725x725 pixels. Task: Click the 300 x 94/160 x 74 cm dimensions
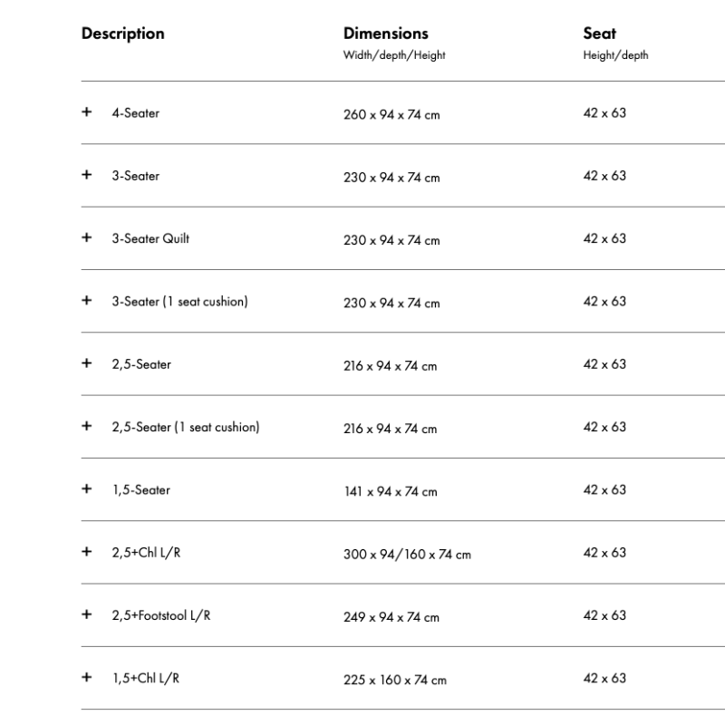pyautogui.click(x=407, y=554)
